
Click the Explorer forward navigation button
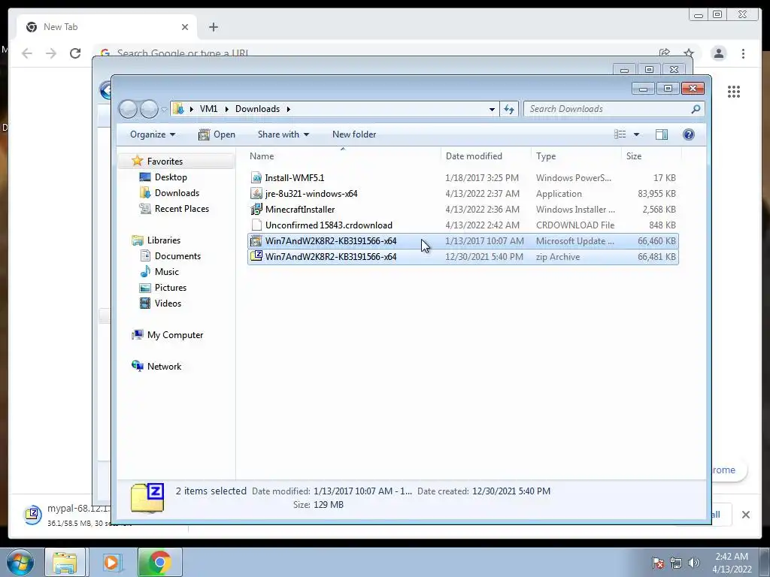(149, 109)
